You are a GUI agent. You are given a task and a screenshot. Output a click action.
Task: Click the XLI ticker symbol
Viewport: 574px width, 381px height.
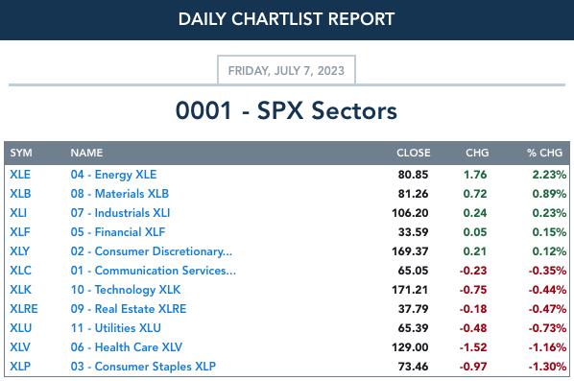click(x=18, y=213)
